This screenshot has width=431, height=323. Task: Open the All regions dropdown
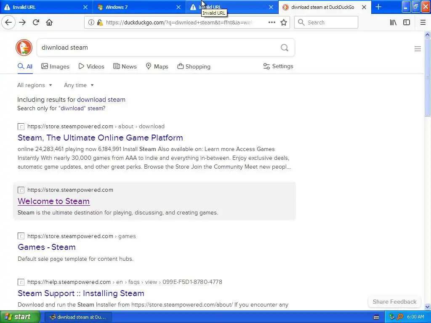35,85
